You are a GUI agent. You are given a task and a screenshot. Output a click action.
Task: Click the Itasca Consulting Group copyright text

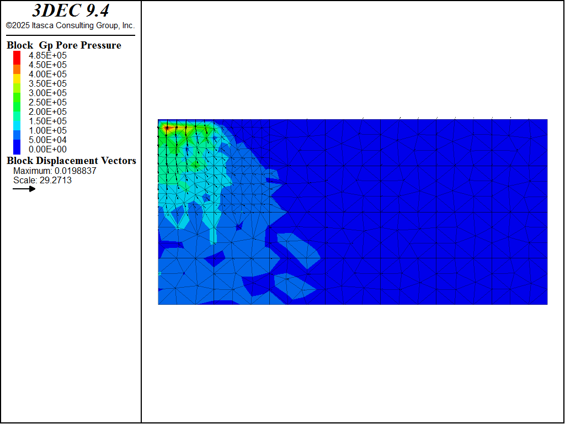click(x=70, y=25)
